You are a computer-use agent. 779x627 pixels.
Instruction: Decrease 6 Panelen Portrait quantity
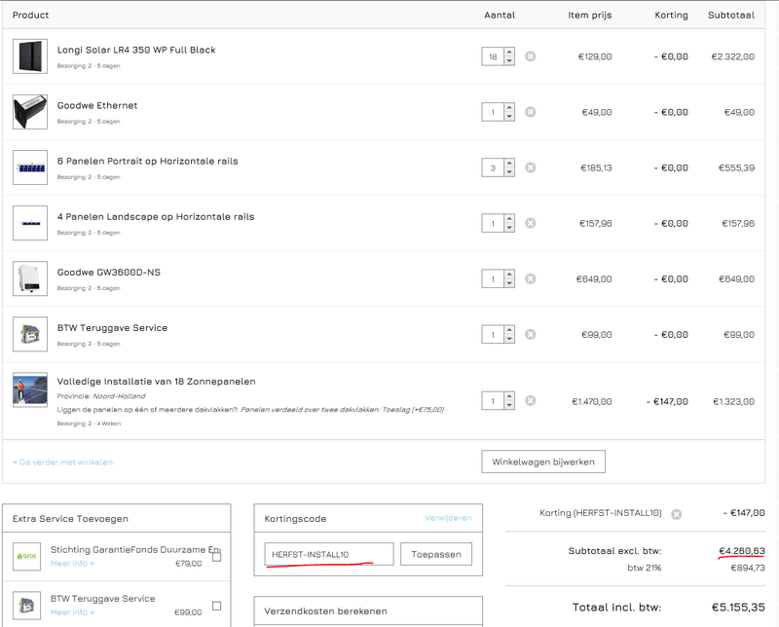pyautogui.click(x=509, y=172)
